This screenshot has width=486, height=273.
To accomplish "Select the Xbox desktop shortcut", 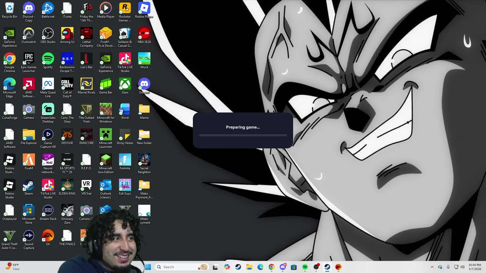I will tap(125, 86).
